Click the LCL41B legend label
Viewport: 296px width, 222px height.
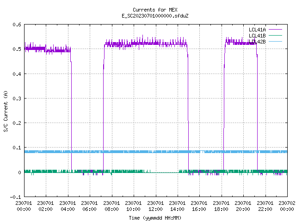click(257, 36)
